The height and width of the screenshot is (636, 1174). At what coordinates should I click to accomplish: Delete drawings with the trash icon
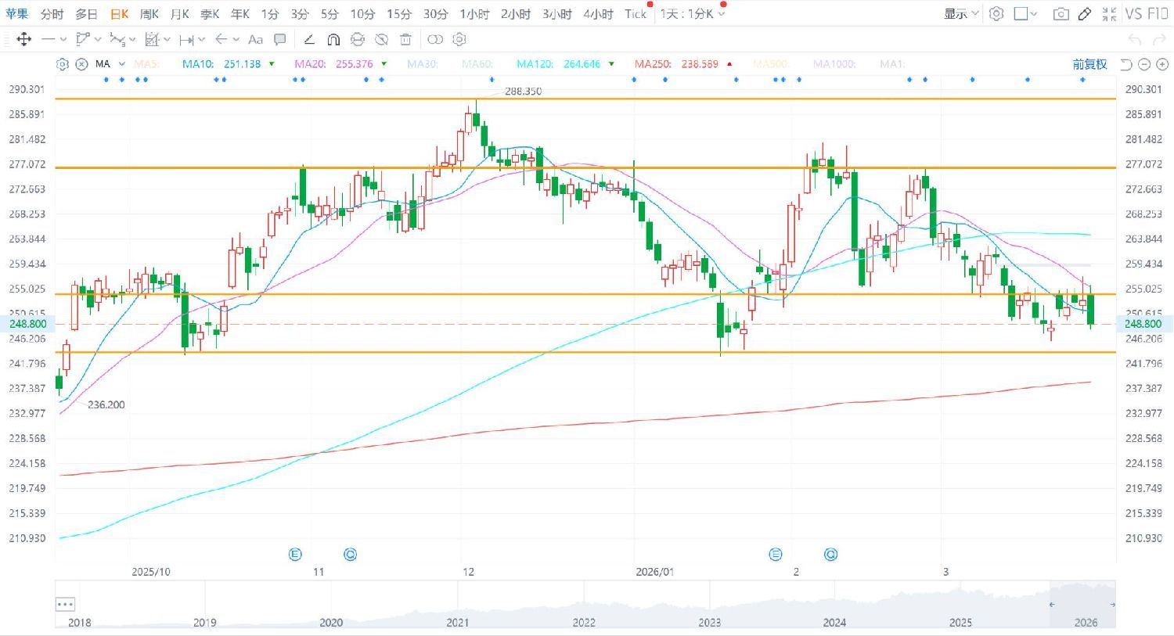click(x=405, y=39)
